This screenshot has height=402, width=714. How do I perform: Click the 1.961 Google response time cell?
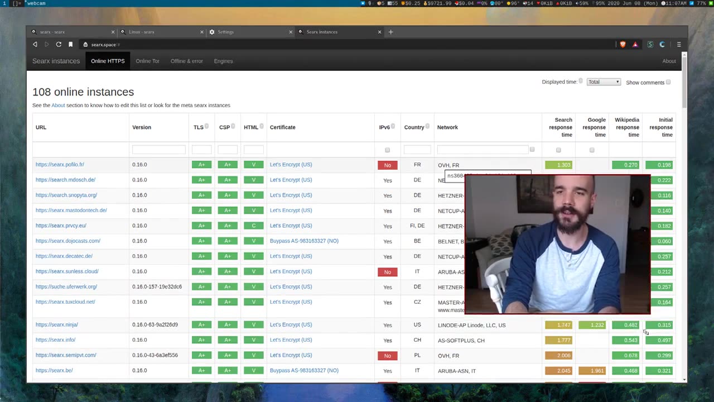[x=592, y=371]
